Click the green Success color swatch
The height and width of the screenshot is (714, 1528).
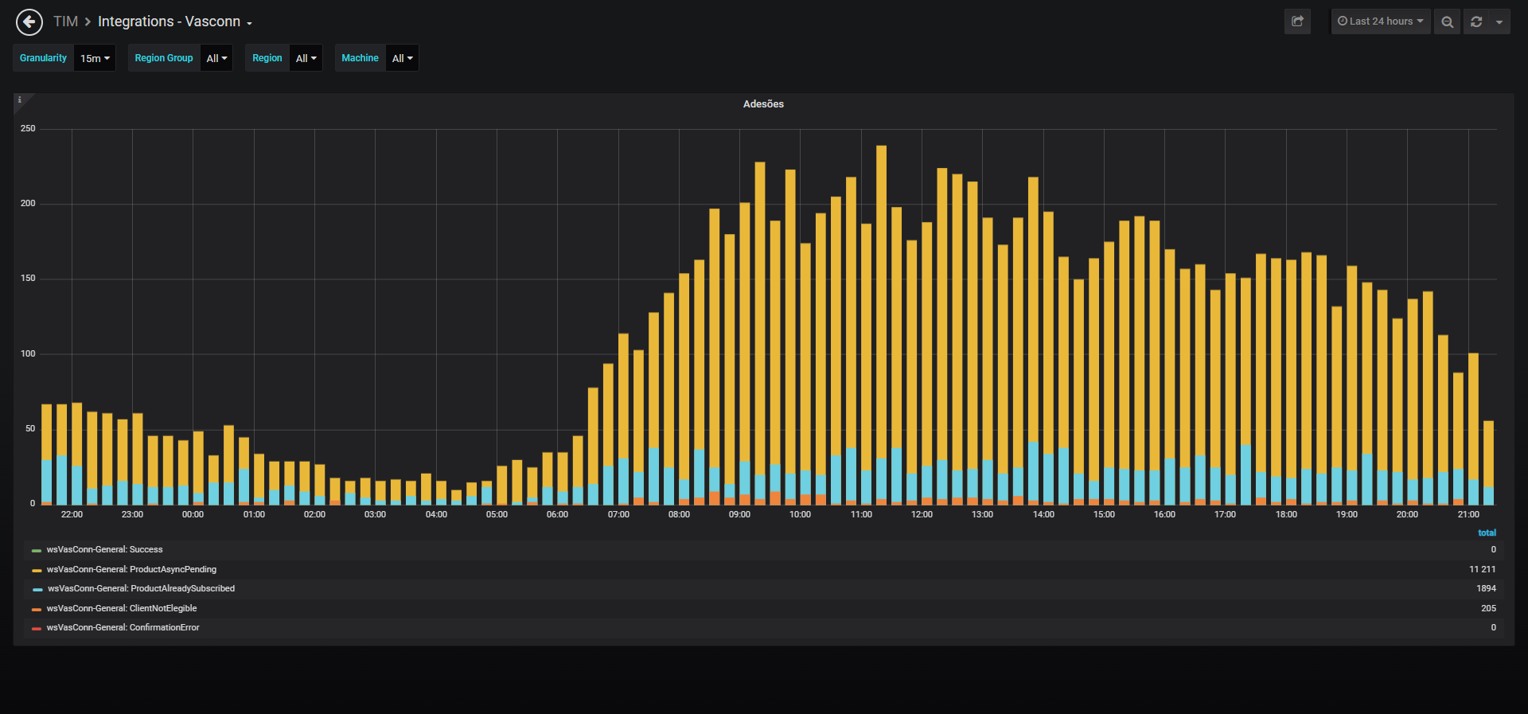pos(37,551)
